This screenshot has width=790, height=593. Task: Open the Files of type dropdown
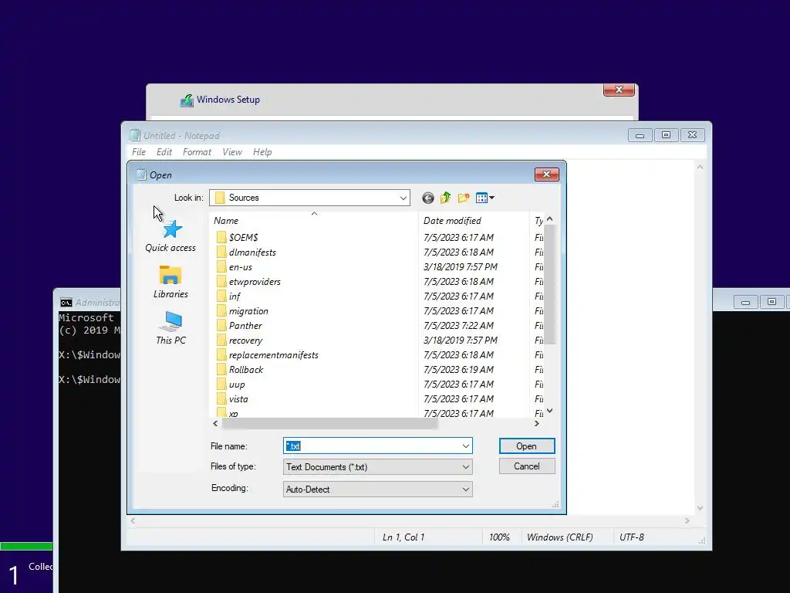[x=465, y=467]
